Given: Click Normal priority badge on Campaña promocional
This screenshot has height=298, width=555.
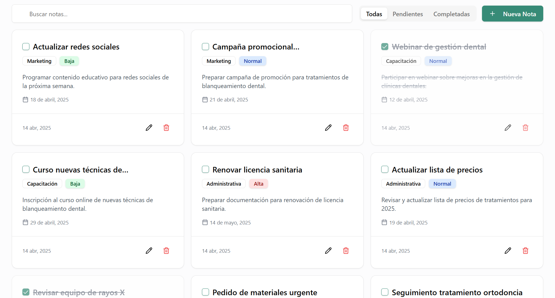Looking at the screenshot, I should coord(253,61).
